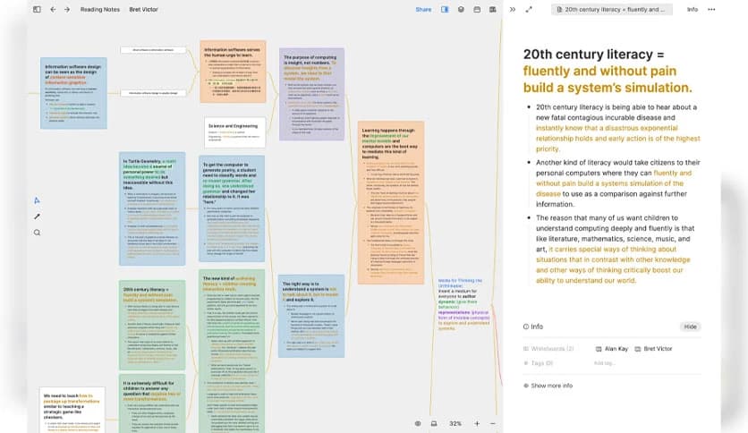
Task: Open the Reading Notes breadcrumb
Action: tap(98, 10)
